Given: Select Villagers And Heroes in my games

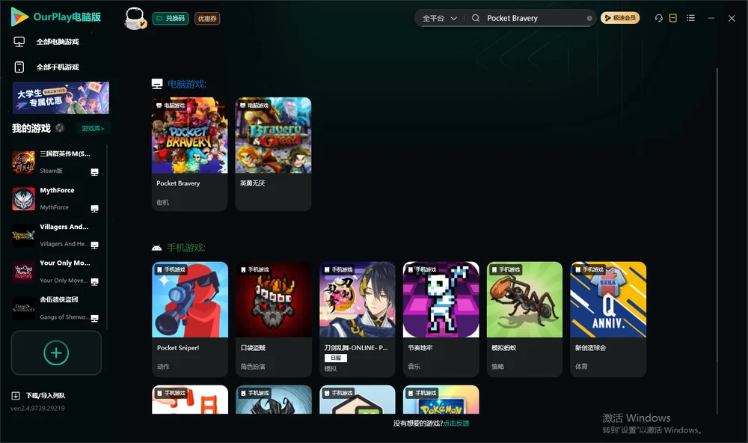Looking at the screenshot, I should pyautogui.click(x=56, y=235).
